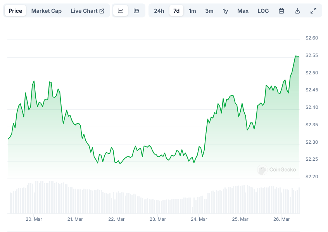The height and width of the screenshot is (232, 328).
Task: Click the 22. Mar date label
Action: tap(116, 219)
